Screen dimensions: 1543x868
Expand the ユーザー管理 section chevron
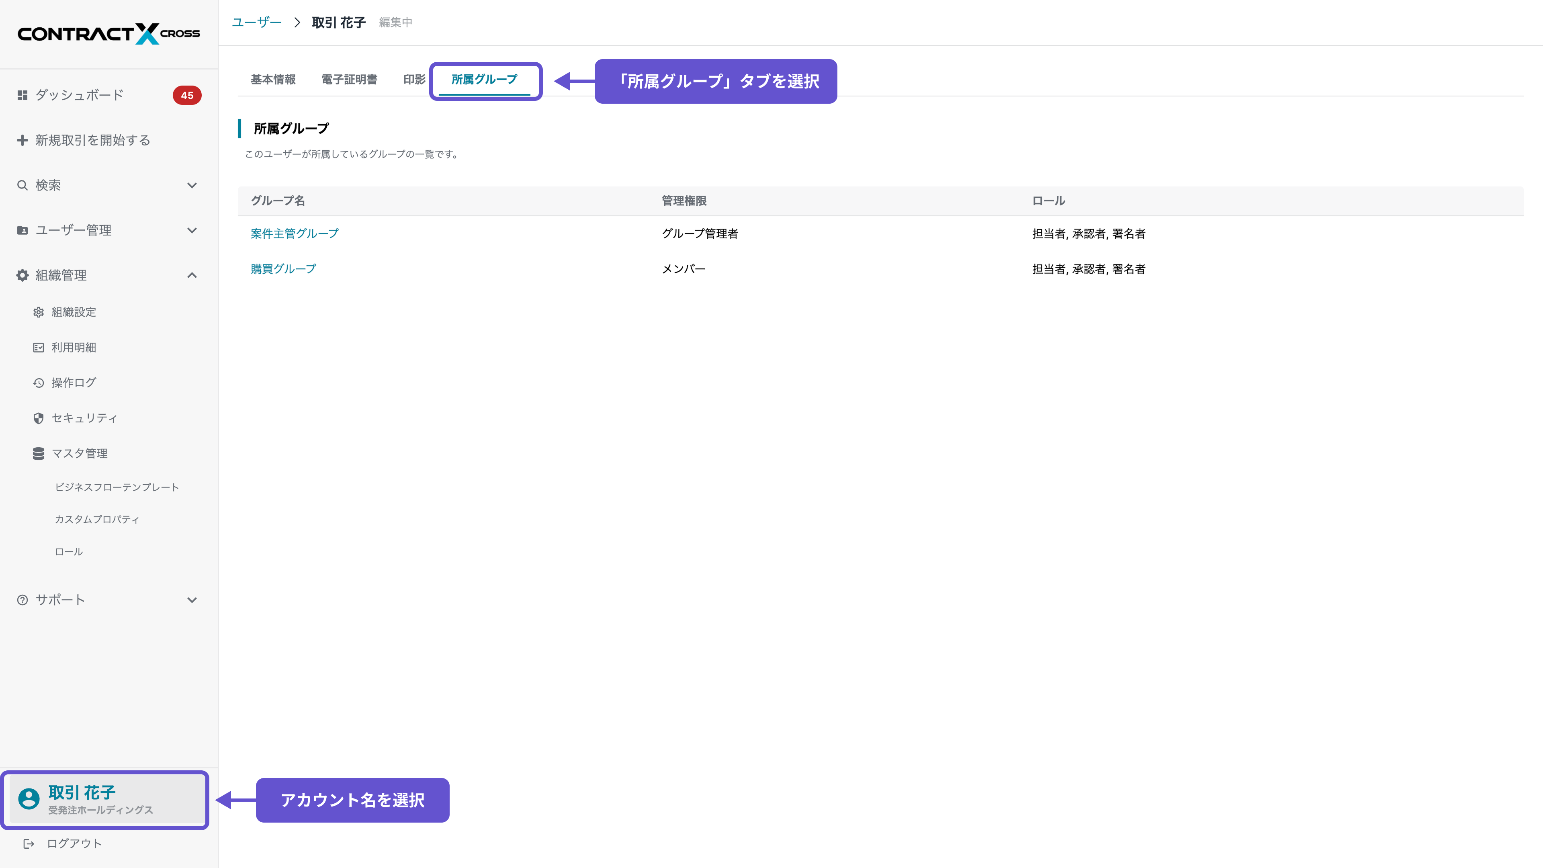tap(192, 230)
